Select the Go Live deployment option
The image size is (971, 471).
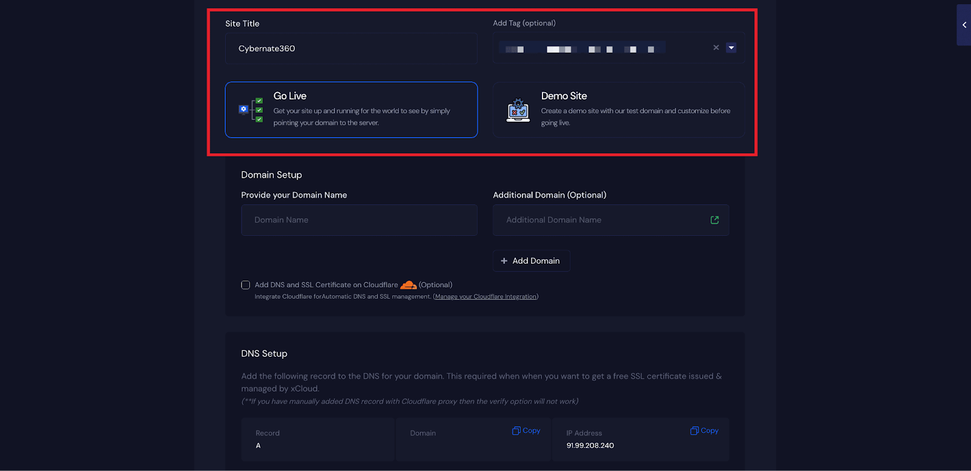tap(351, 110)
